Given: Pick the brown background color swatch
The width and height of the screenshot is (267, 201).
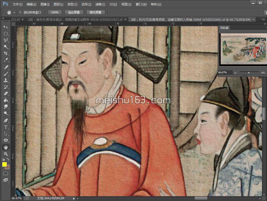Looking at the screenshot, I should click(x=8, y=167).
